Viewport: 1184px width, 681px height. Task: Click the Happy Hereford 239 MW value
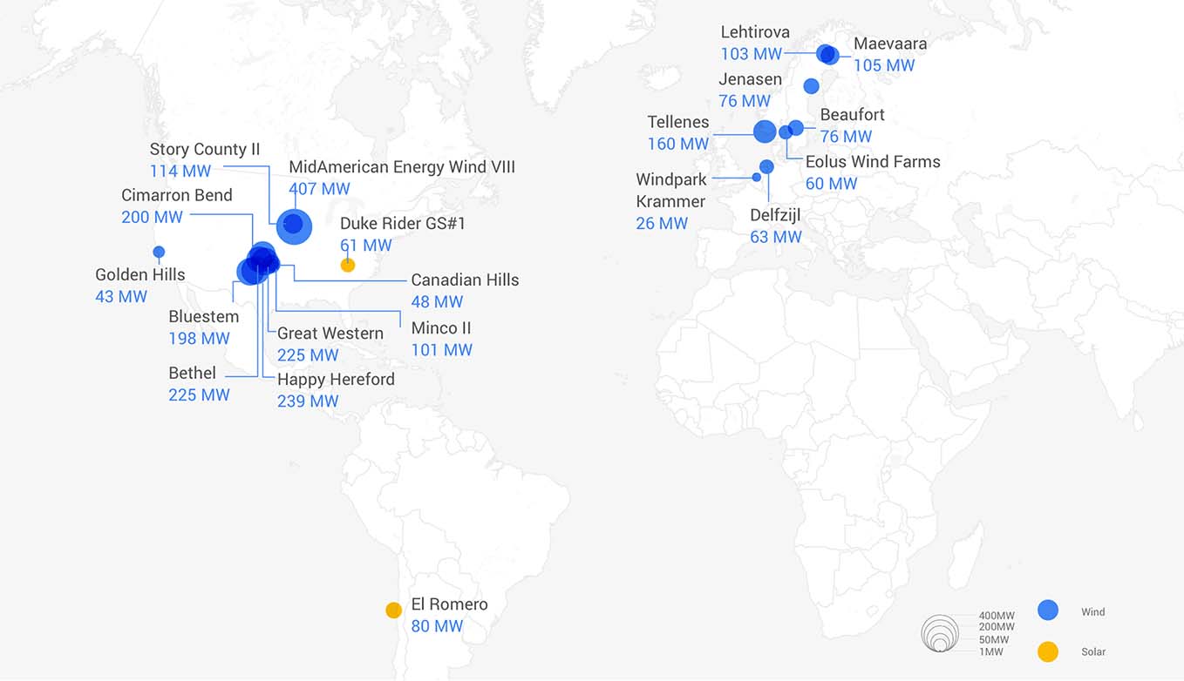click(308, 401)
